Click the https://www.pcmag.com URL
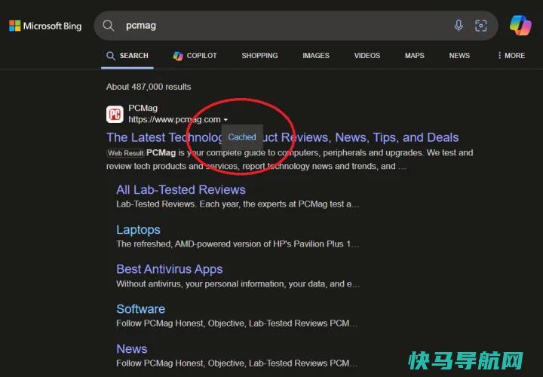Screen dimensions: 543x377 coord(174,119)
